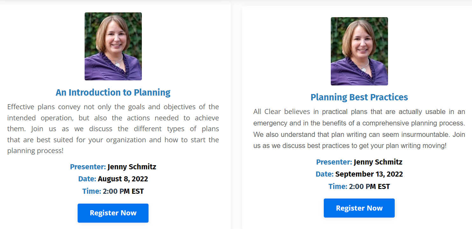Open presenter photo above Planning Best Practices

pyautogui.click(x=359, y=51)
